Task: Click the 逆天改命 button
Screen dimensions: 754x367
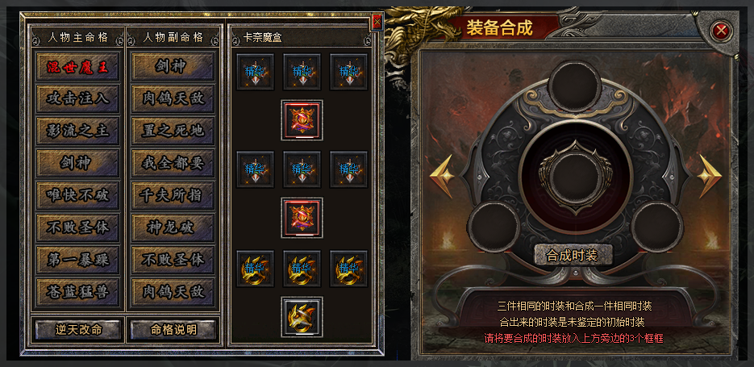Action: 78,329
